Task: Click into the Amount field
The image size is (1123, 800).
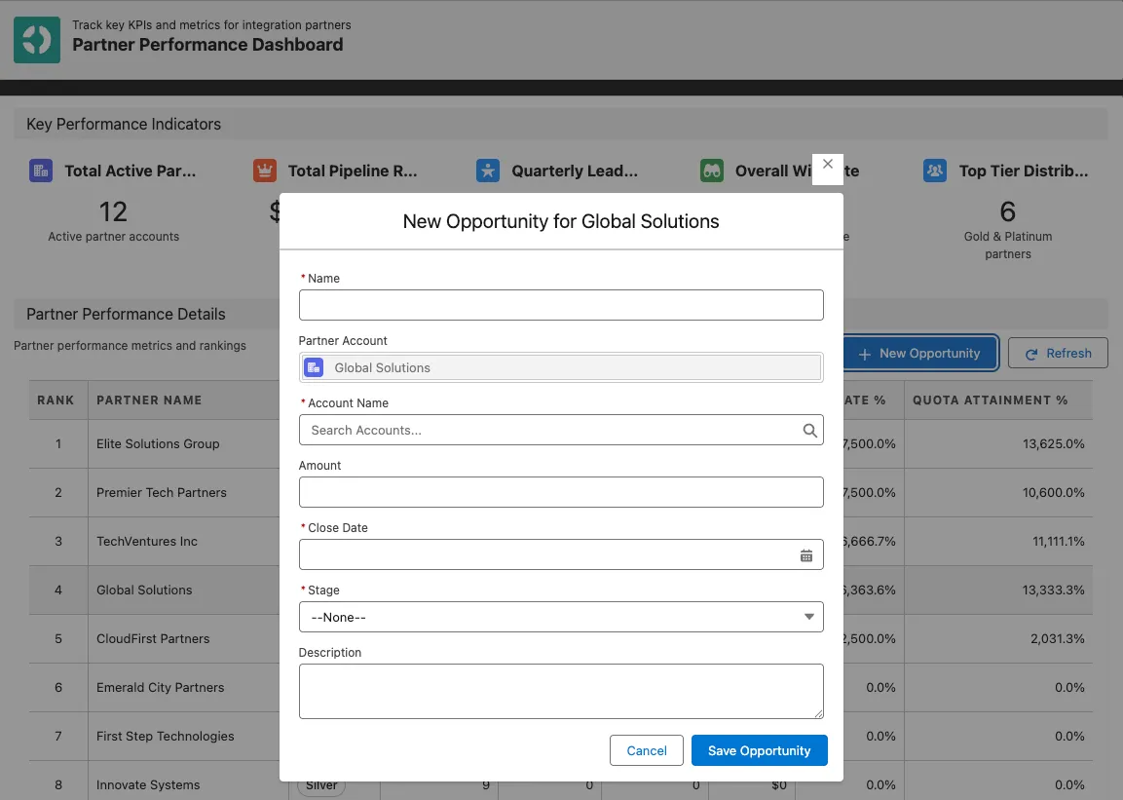Action: pos(561,492)
